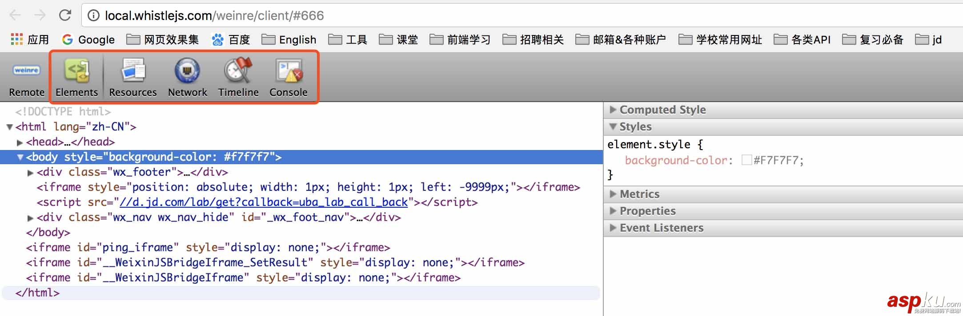Image resolution: width=963 pixels, height=316 pixels.
Task: Open the jd bookmark folder
Action: [x=928, y=39]
